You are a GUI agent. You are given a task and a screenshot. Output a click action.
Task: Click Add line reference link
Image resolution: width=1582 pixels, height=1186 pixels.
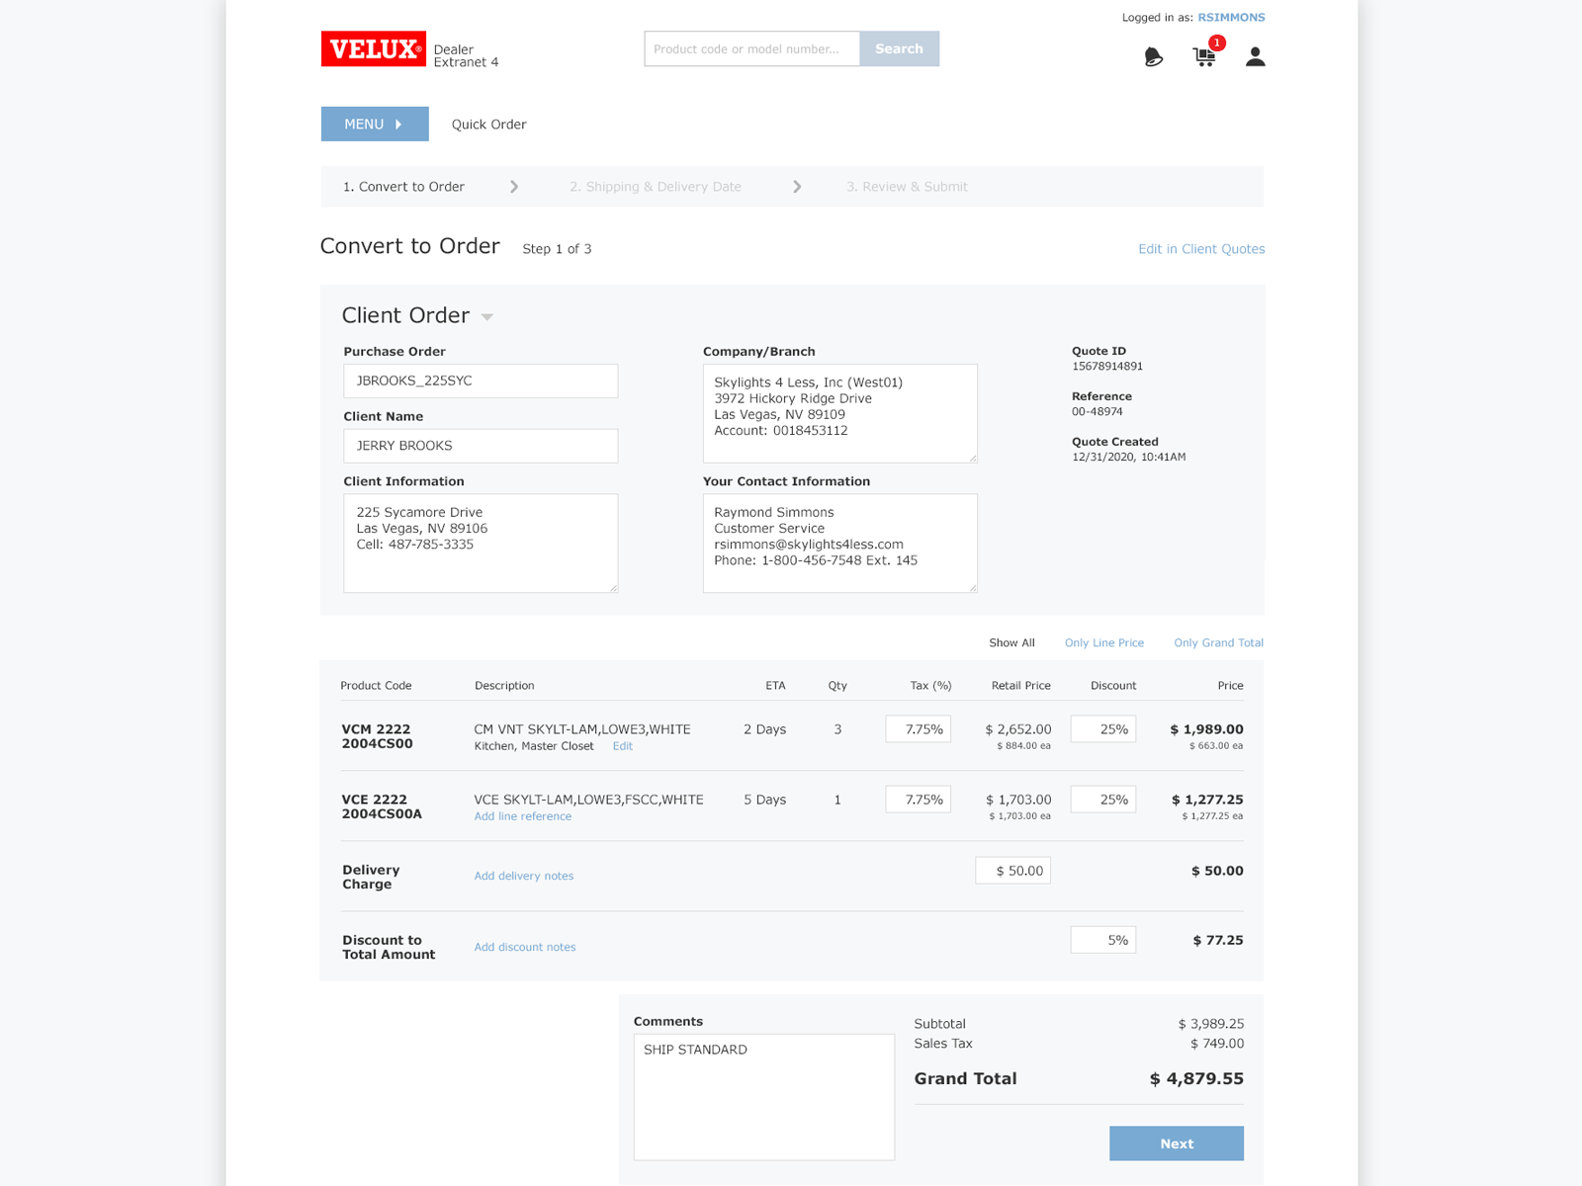click(522, 816)
